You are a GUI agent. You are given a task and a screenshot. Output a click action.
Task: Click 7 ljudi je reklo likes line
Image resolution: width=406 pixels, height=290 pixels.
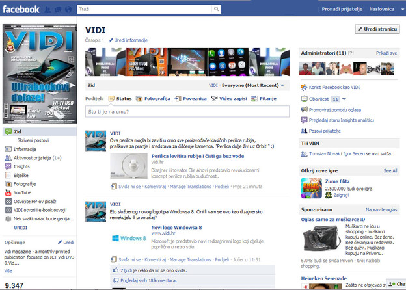(154, 270)
